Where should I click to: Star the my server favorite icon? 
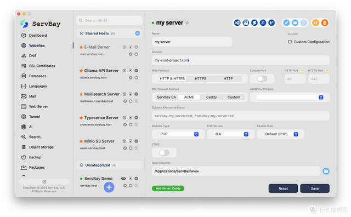coord(187,23)
